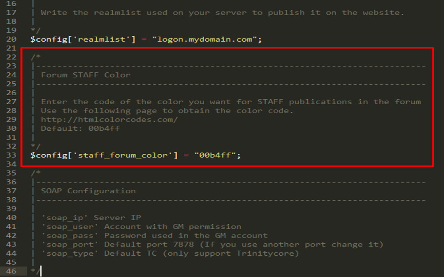Click line number 46 in the gutter
444x277 pixels.
click(x=11, y=271)
